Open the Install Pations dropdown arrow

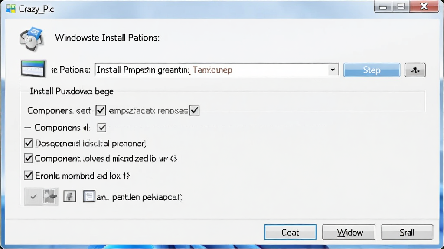click(x=333, y=70)
